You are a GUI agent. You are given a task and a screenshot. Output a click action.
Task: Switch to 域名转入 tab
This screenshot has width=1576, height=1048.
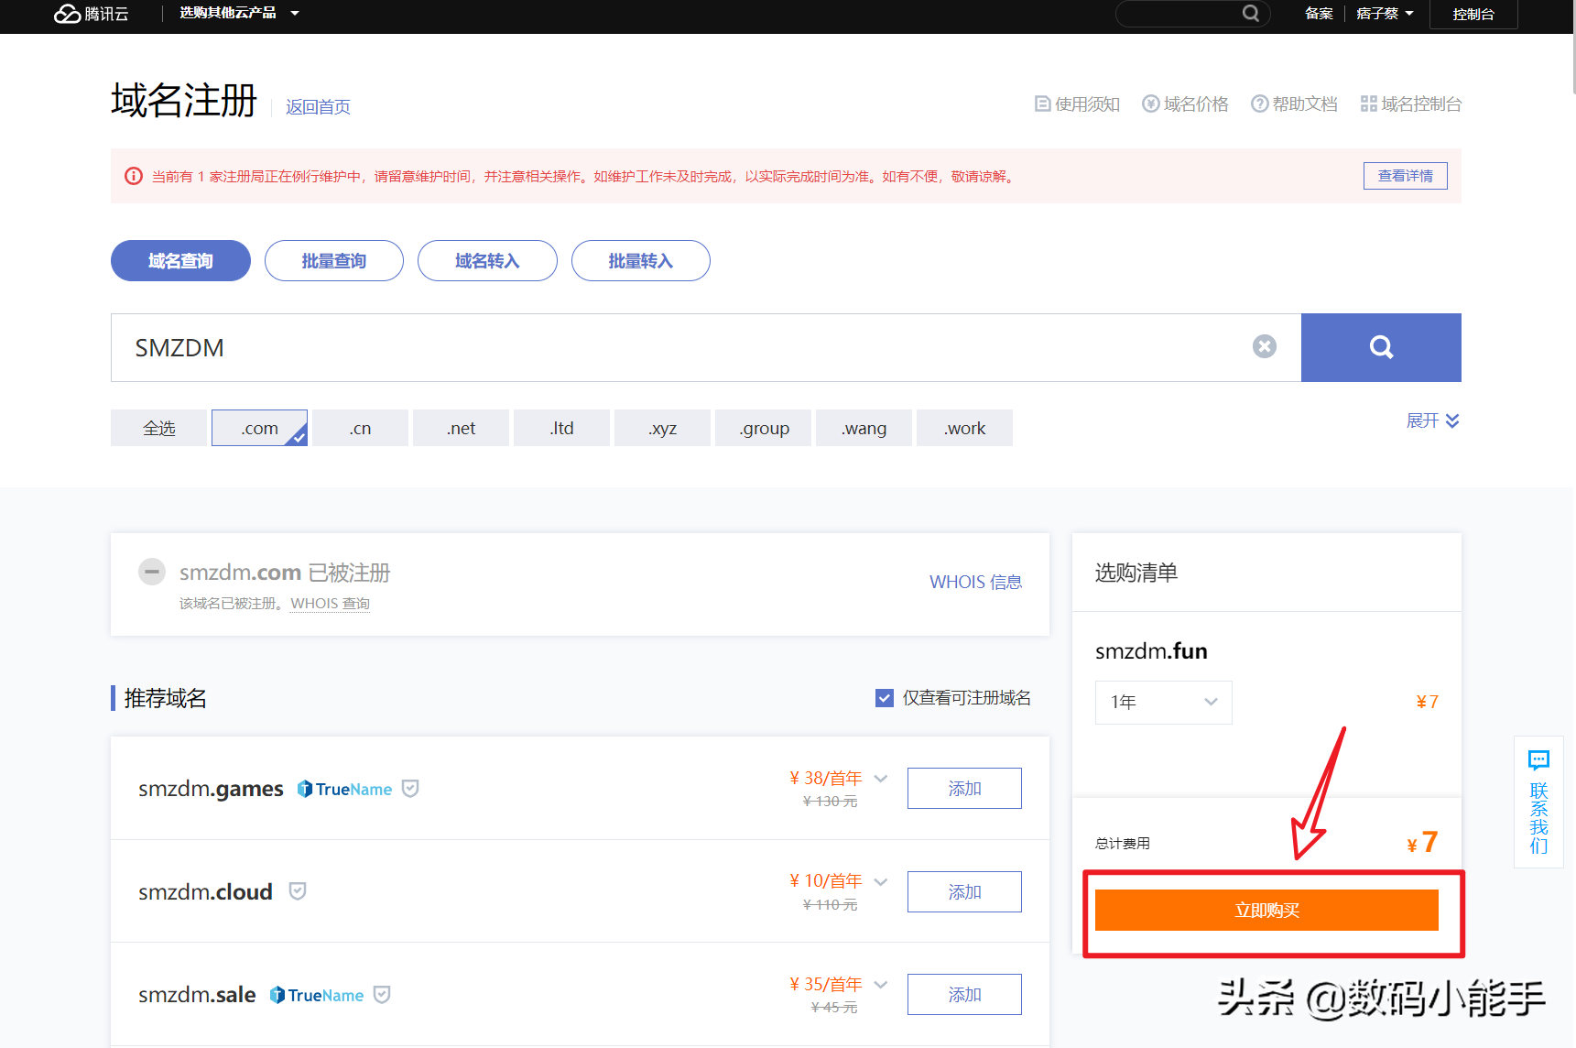(487, 261)
